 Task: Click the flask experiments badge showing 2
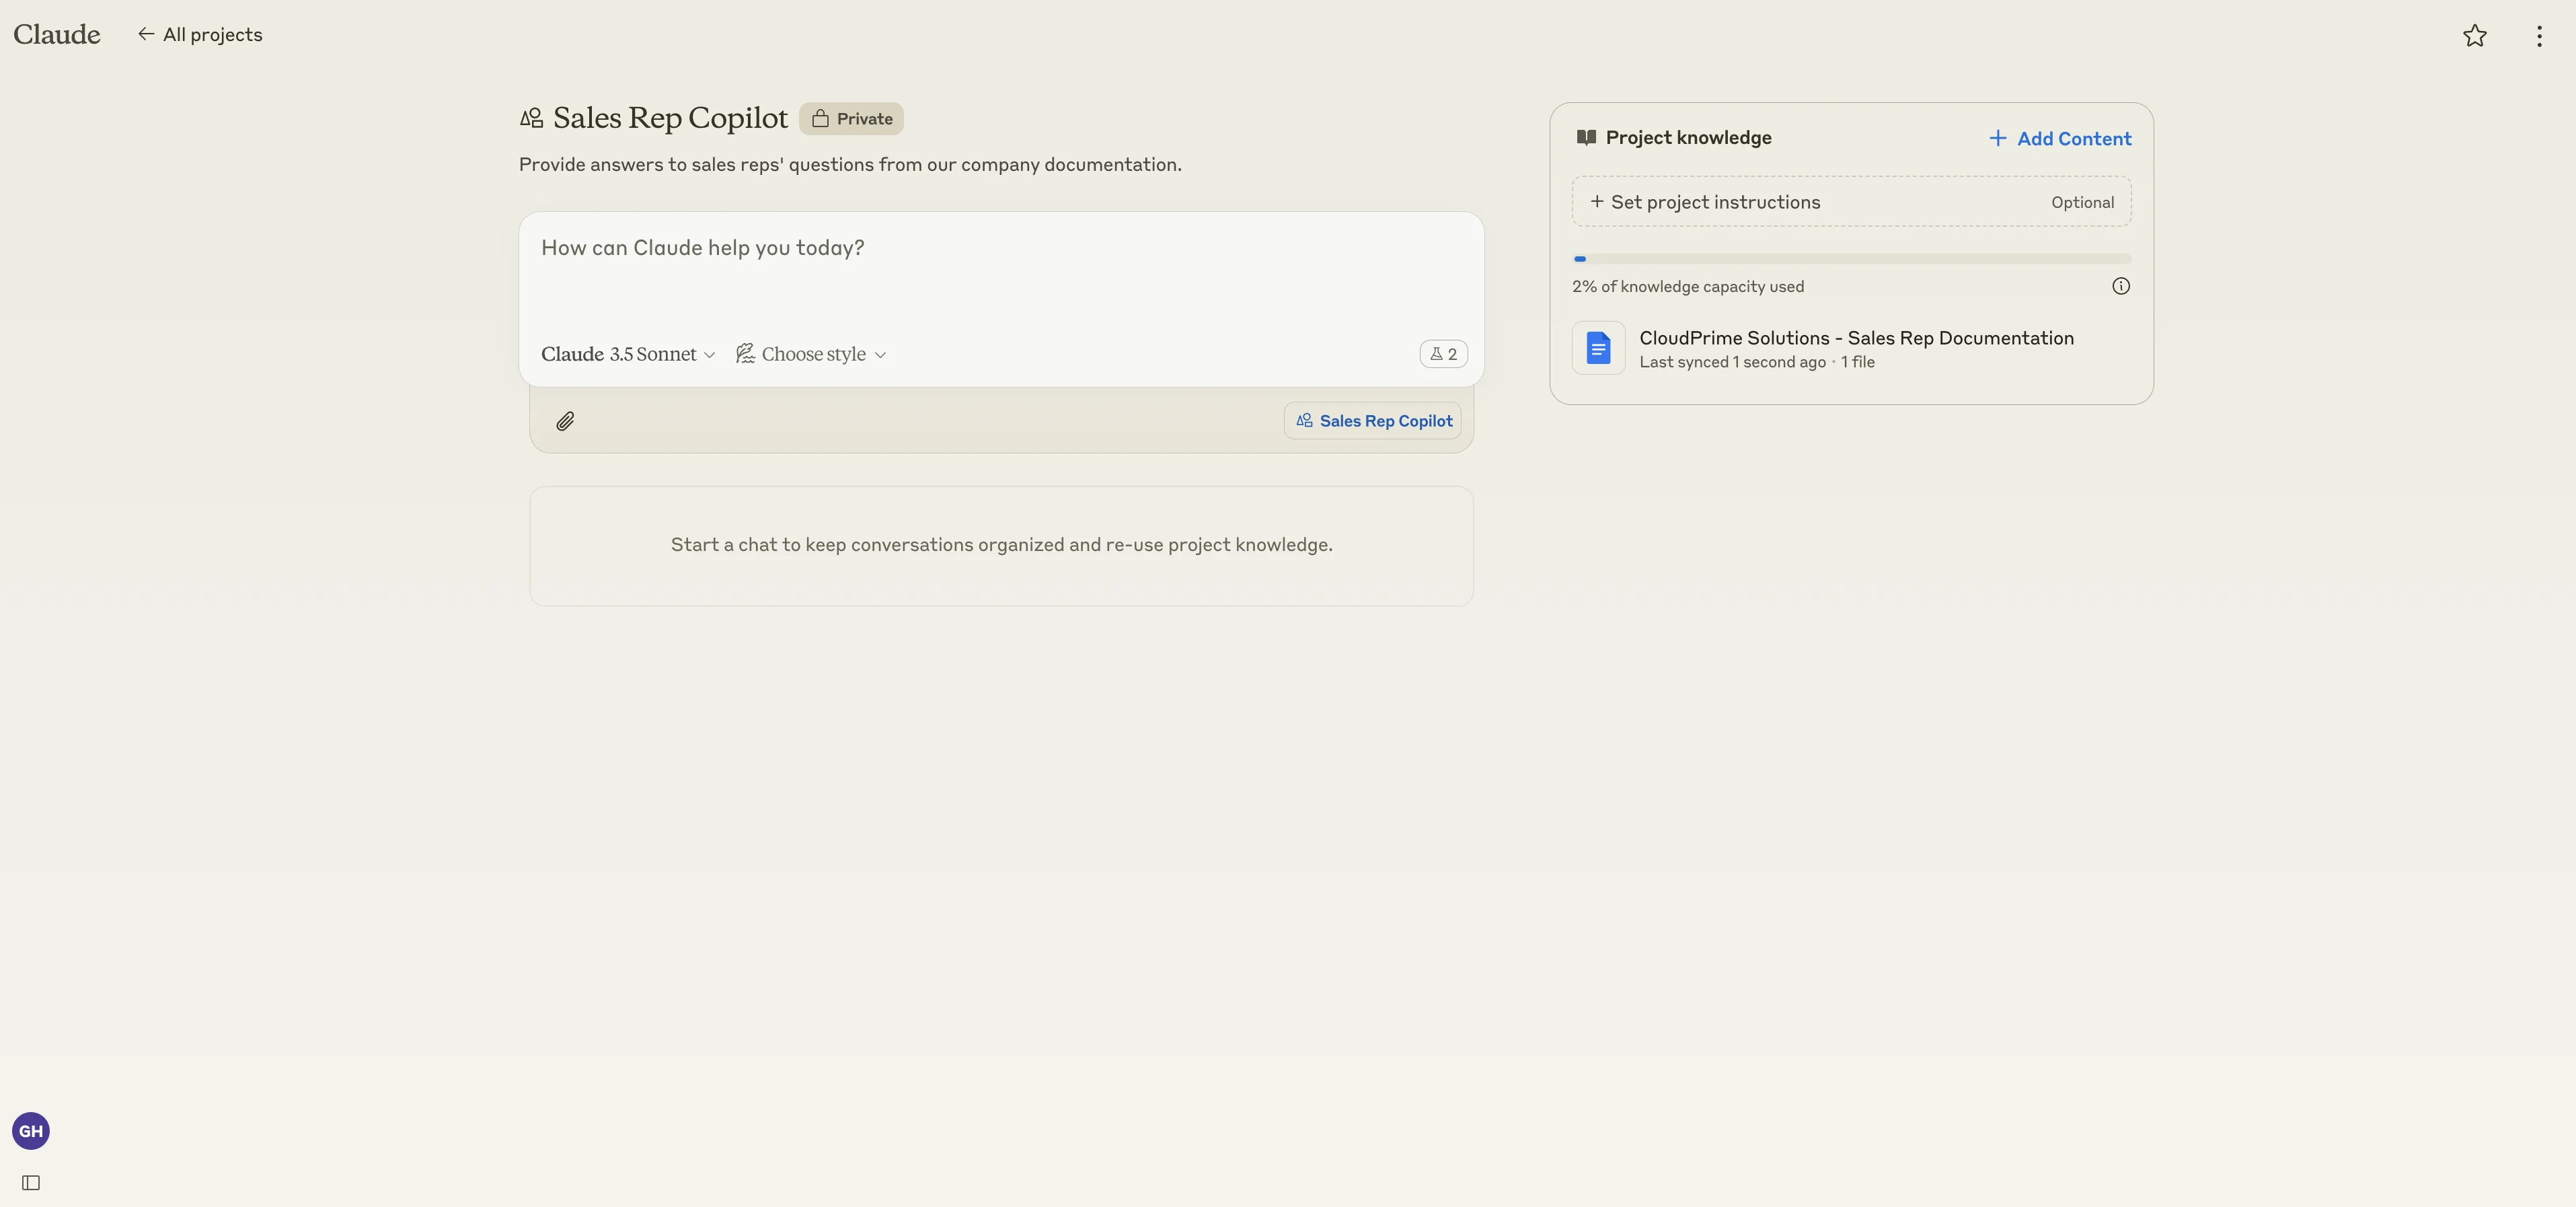pyautogui.click(x=1443, y=354)
